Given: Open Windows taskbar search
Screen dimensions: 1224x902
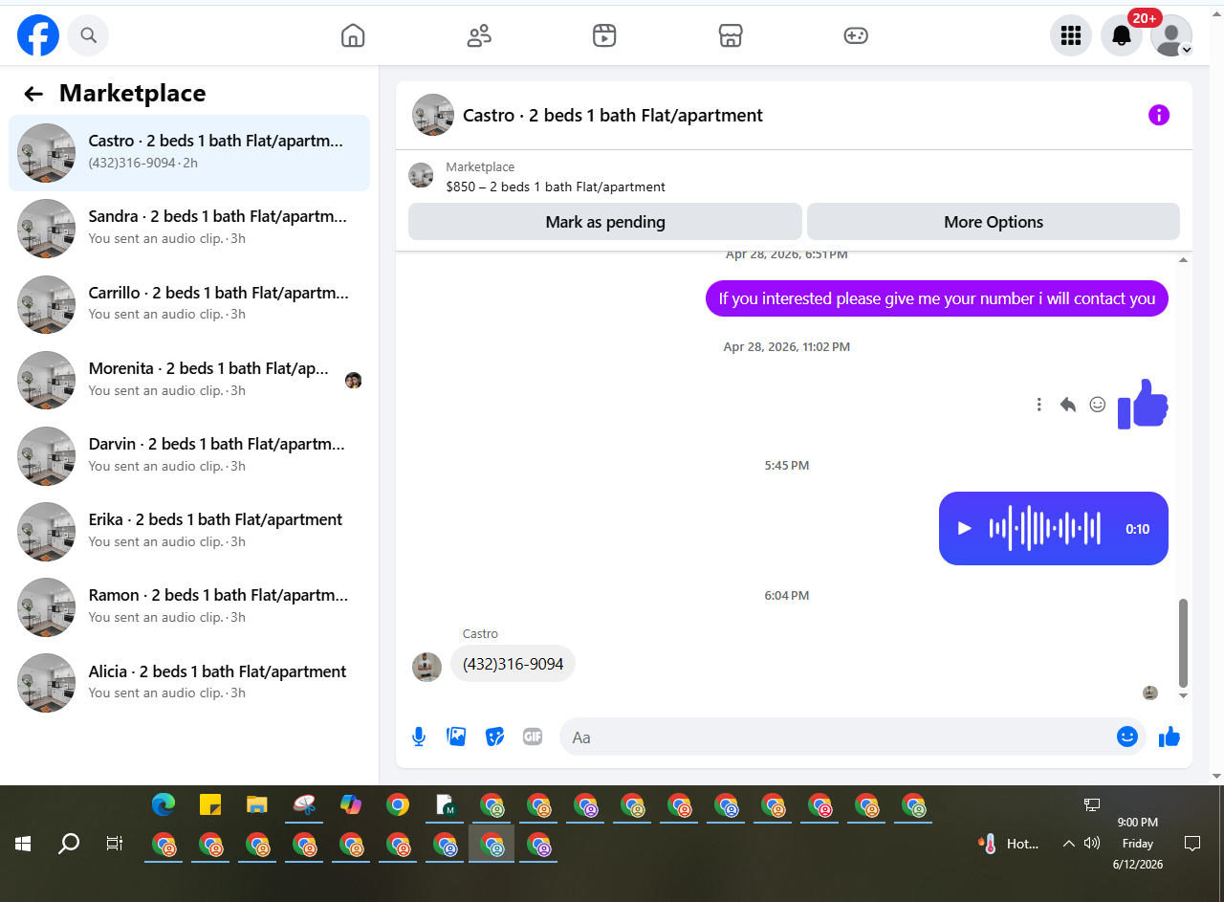Looking at the screenshot, I should [69, 844].
